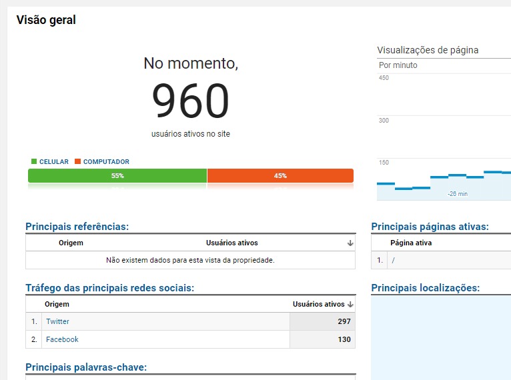Click the Principais localizações heading

pyautogui.click(x=426, y=287)
